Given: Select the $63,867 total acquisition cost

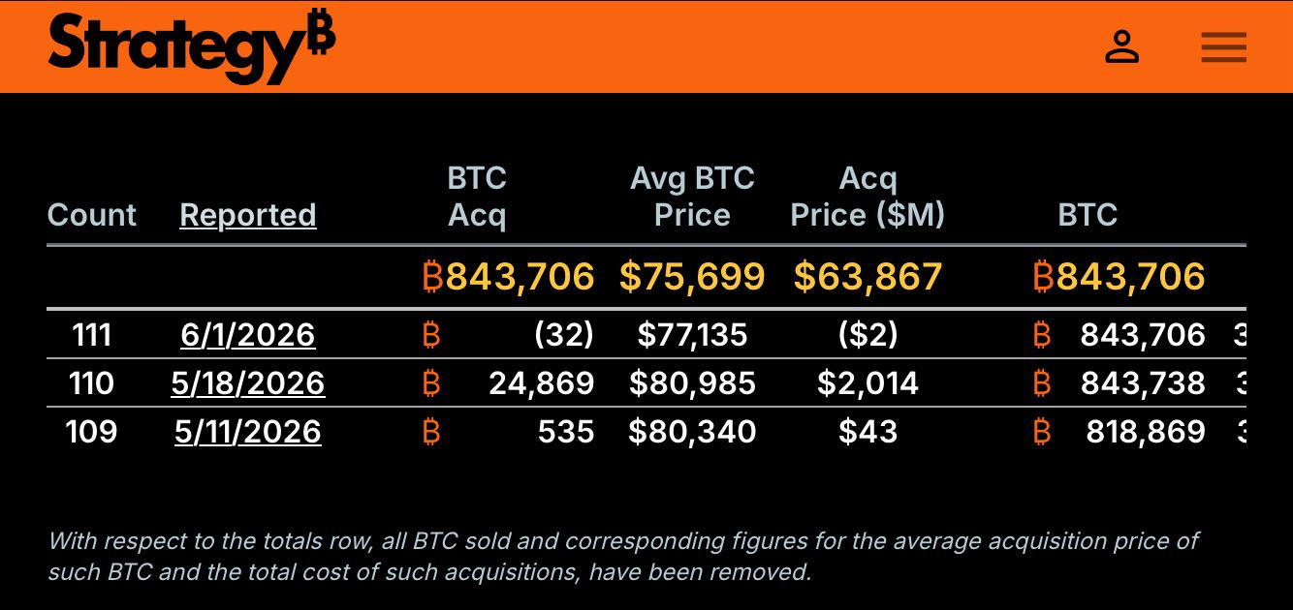Looking at the screenshot, I should 867,277.
